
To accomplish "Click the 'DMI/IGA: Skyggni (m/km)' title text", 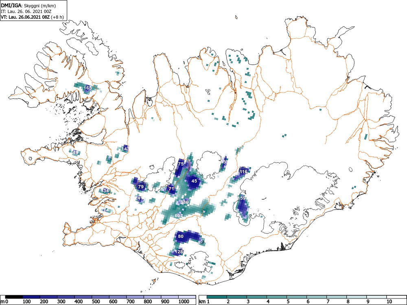I will (x=28, y=5).
